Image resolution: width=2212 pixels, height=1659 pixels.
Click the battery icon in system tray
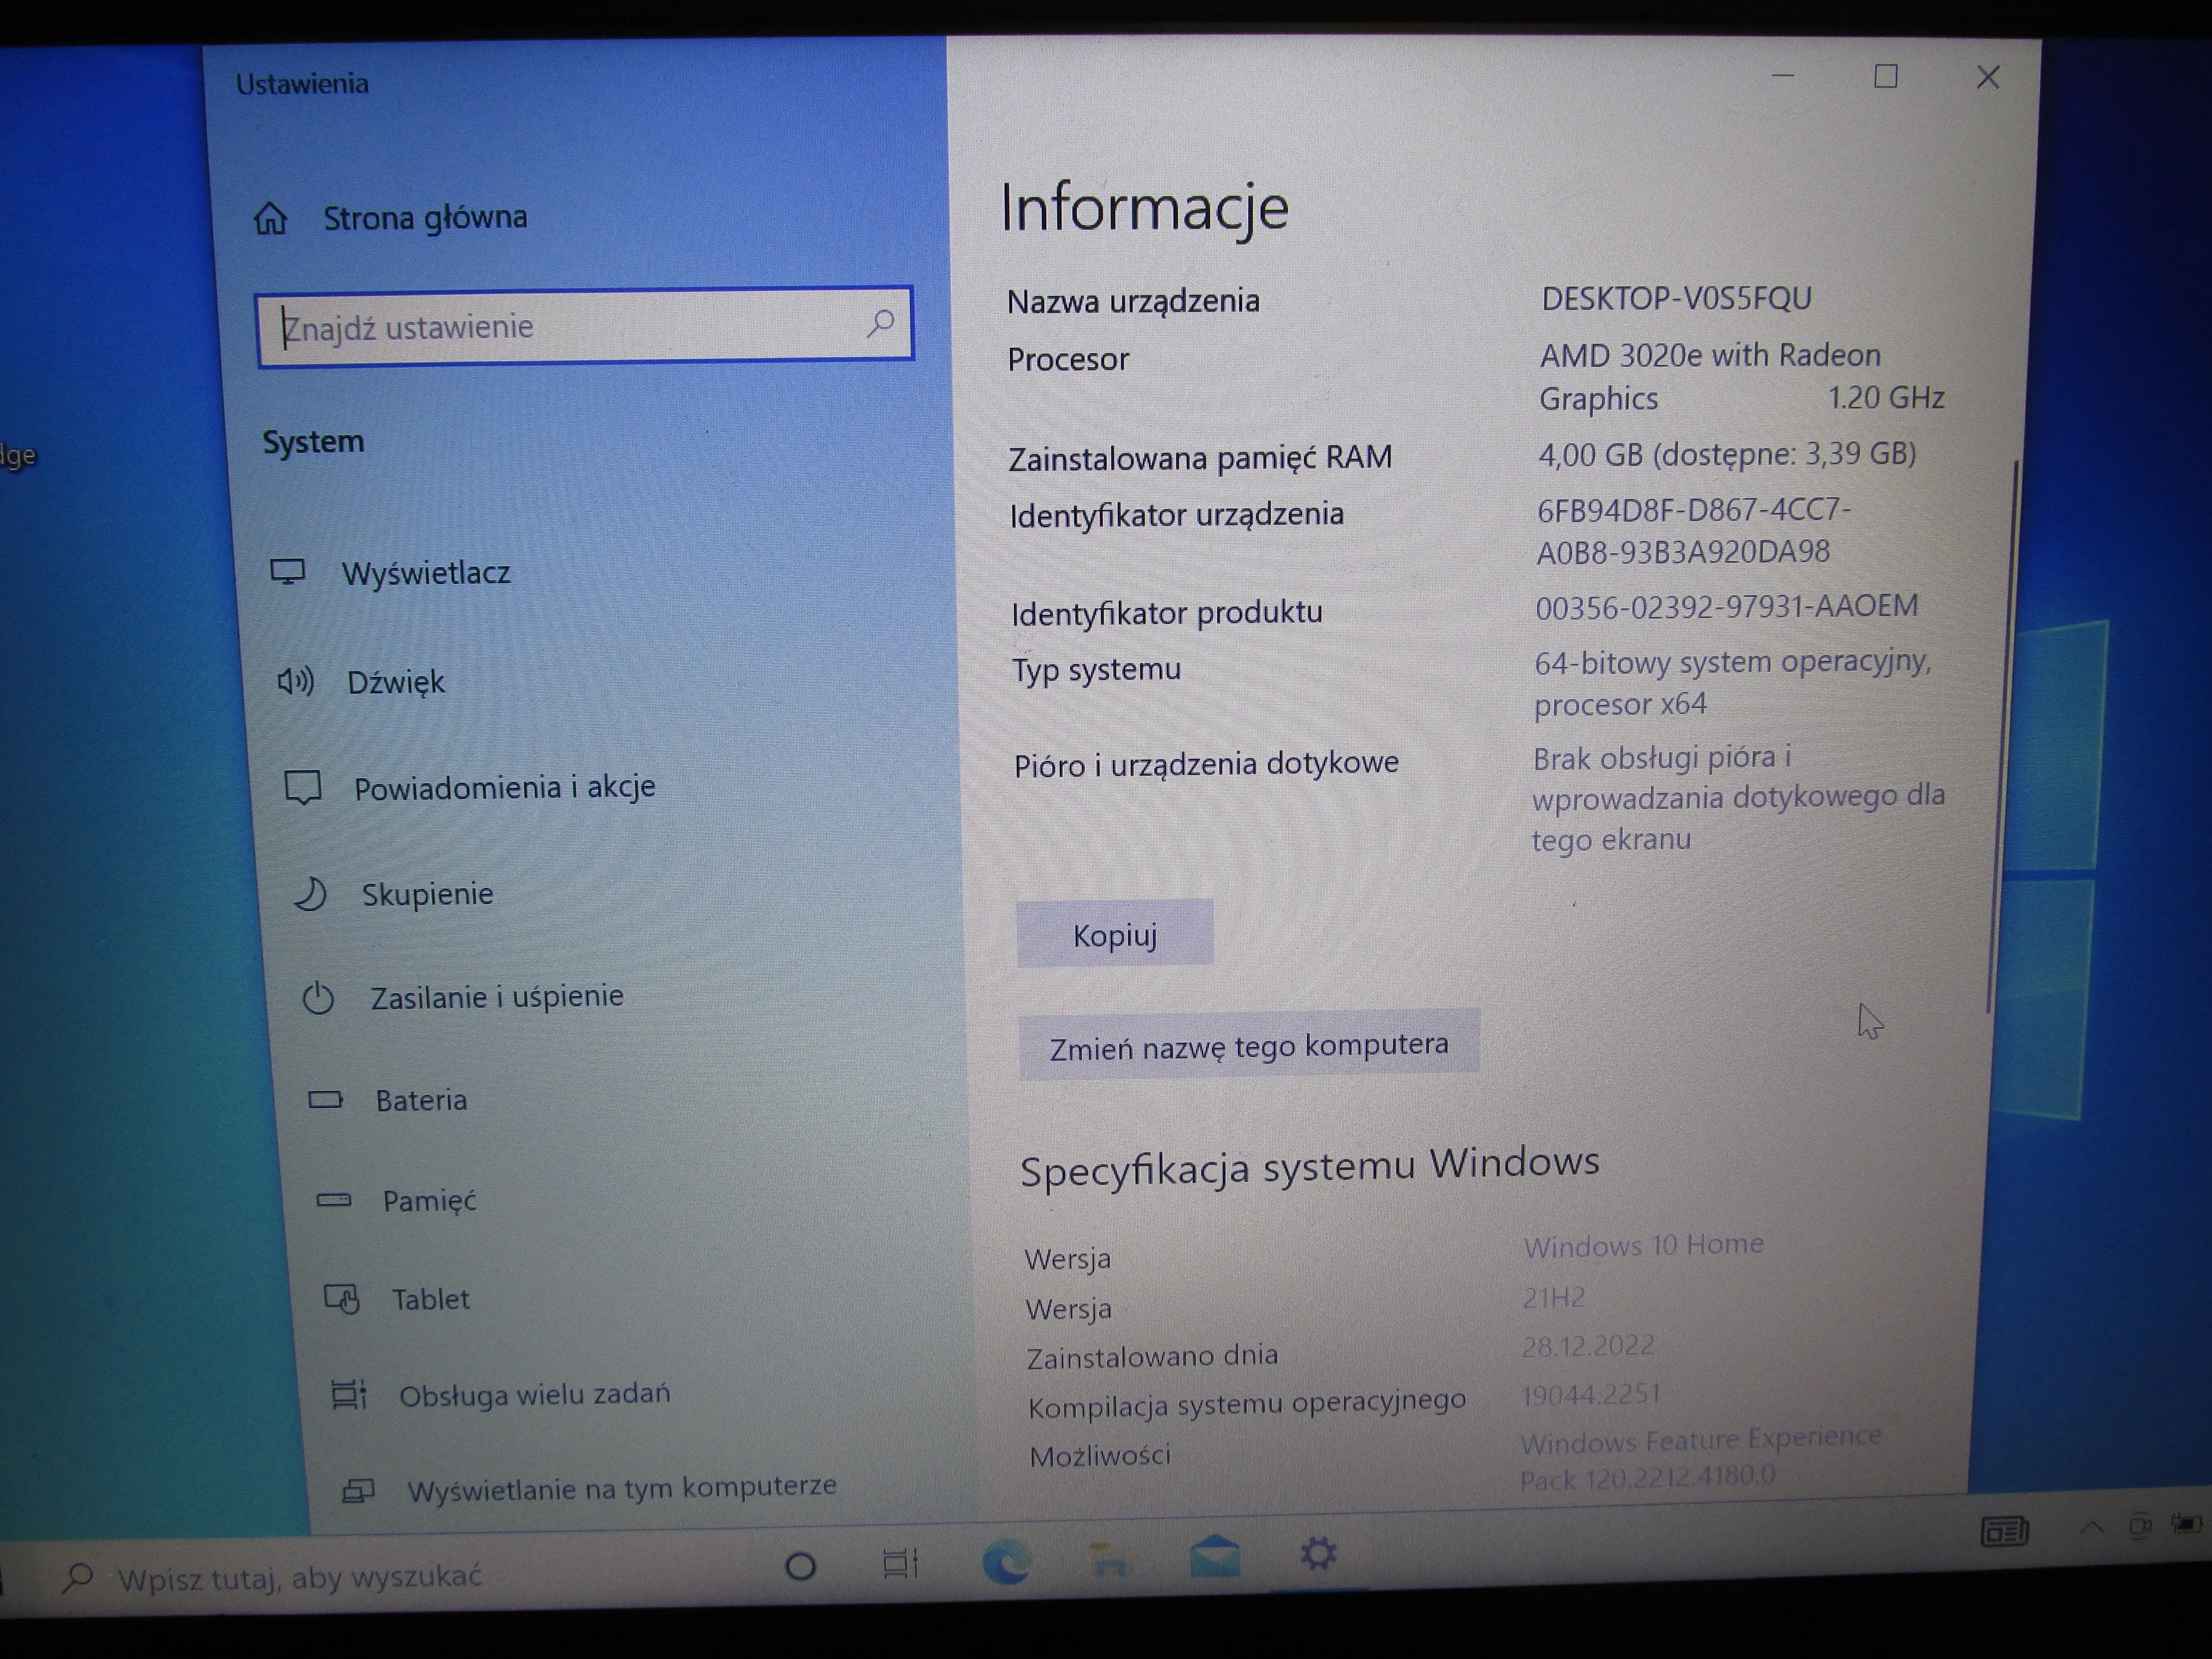click(2186, 1524)
